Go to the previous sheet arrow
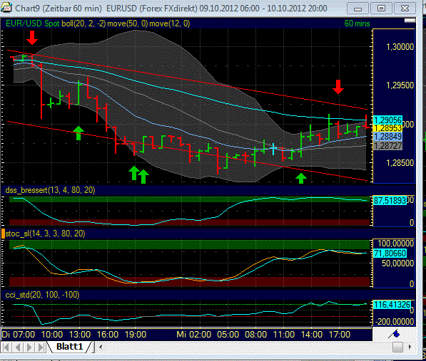The height and width of the screenshot is (361, 426). pos(18,347)
